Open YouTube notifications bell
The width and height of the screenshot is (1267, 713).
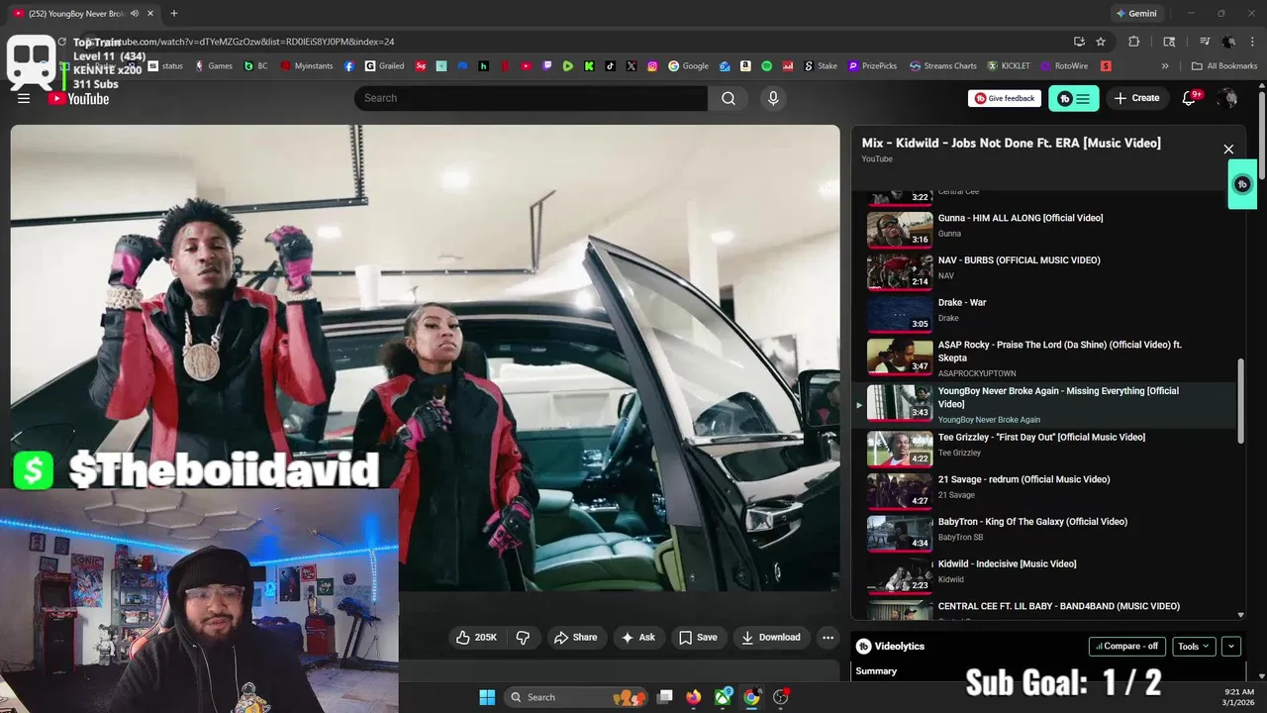[1191, 98]
